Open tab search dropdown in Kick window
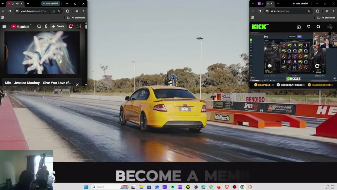The image size is (337, 190). pyautogui.click(x=253, y=3)
